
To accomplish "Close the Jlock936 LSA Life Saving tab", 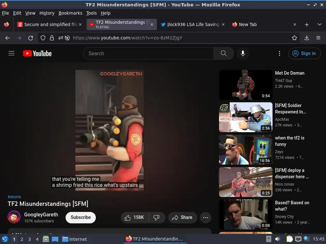I will [x=223, y=24].
